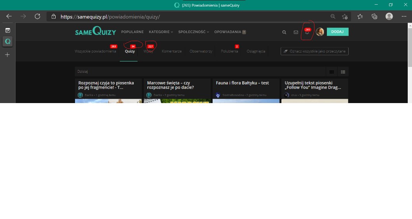Open messages via the envelope icon

click(x=296, y=32)
